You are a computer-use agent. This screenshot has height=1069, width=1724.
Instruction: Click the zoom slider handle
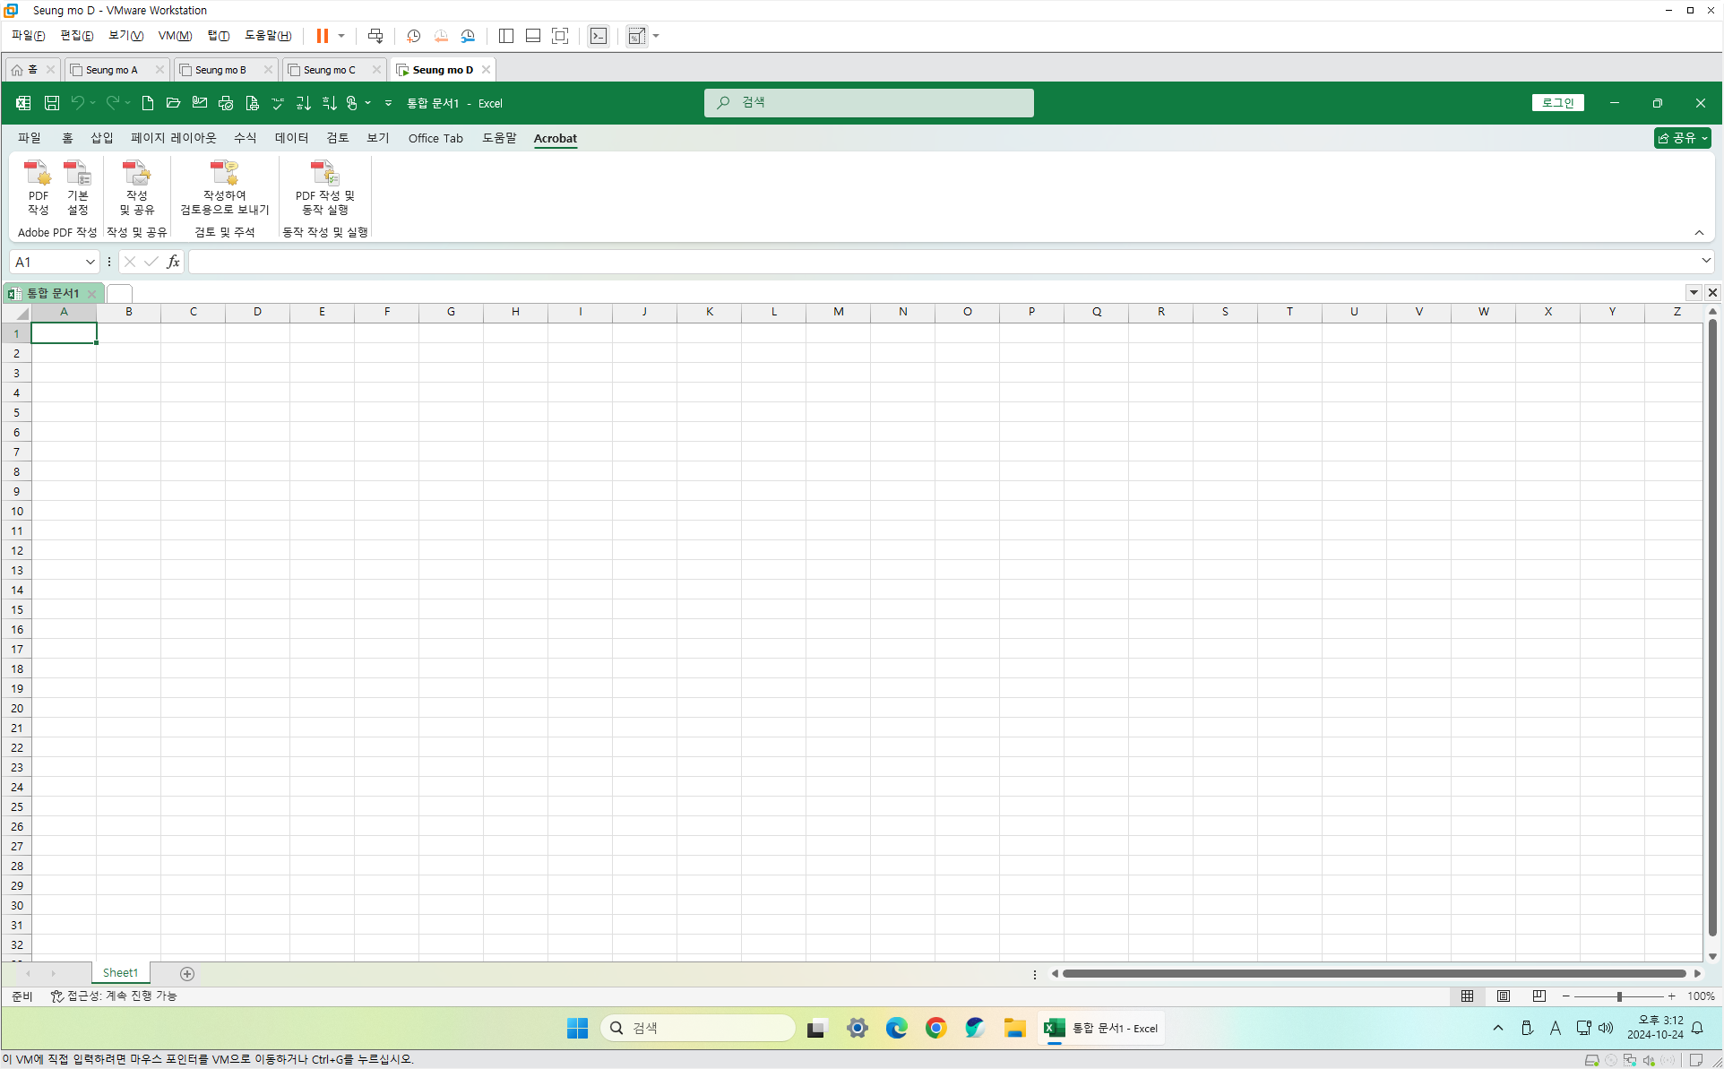pos(1619,996)
